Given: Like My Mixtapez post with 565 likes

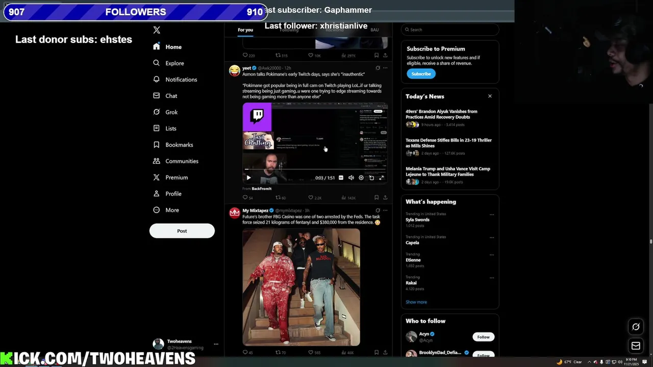Looking at the screenshot, I should (314, 352).
